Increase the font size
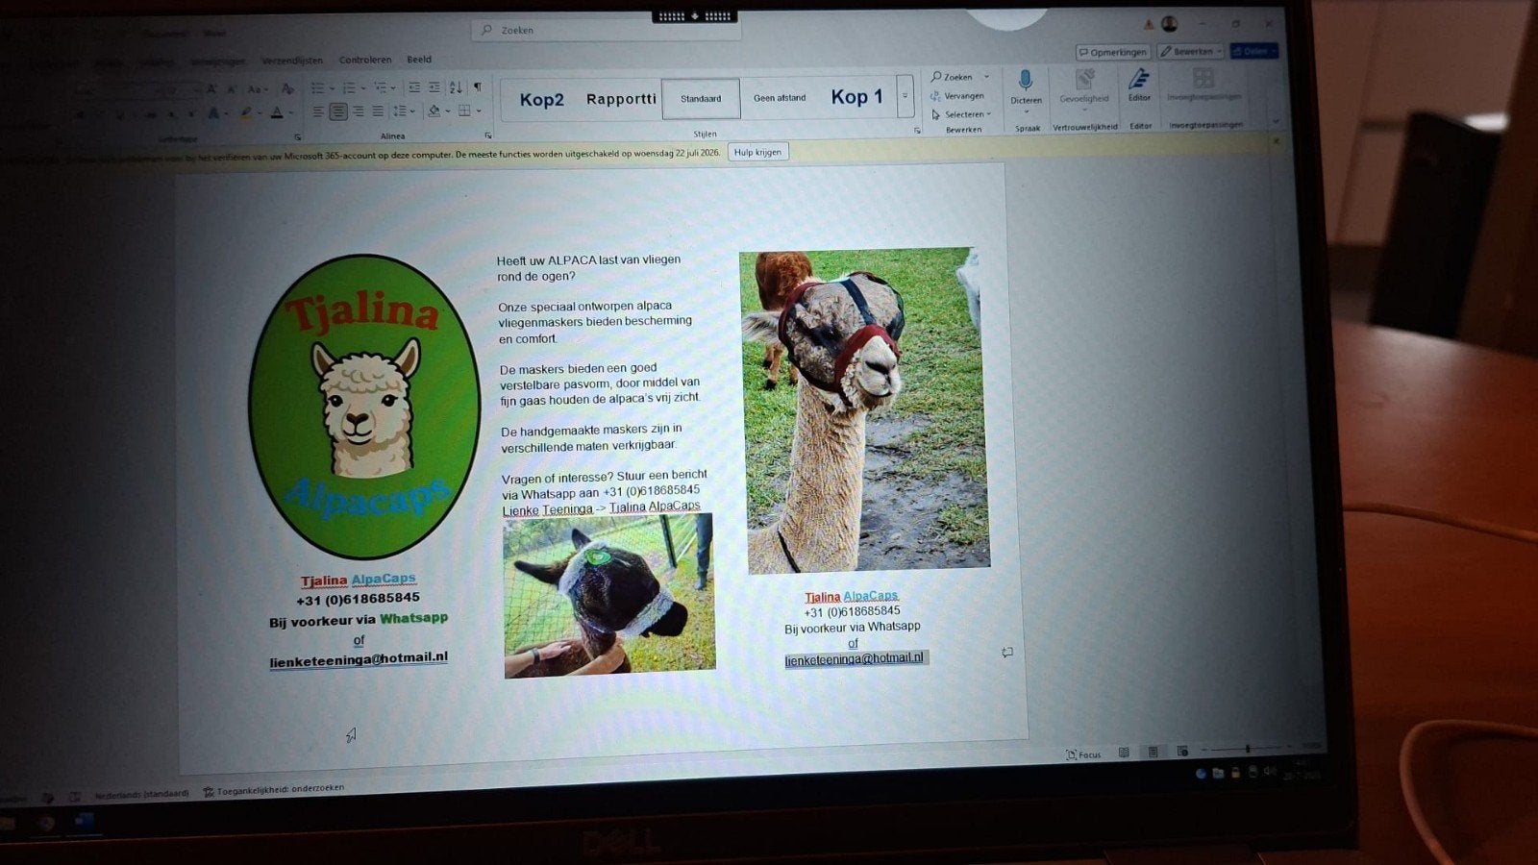The width and height of the screenshot is (1538, 865). [x=211, y=89]
